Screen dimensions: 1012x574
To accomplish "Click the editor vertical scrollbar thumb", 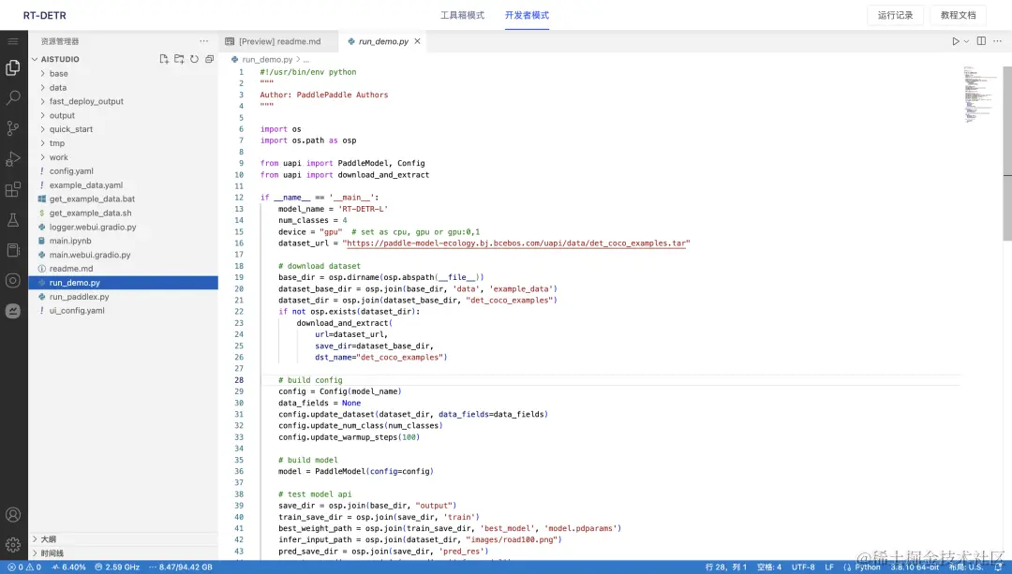I will coord(1007,153).
